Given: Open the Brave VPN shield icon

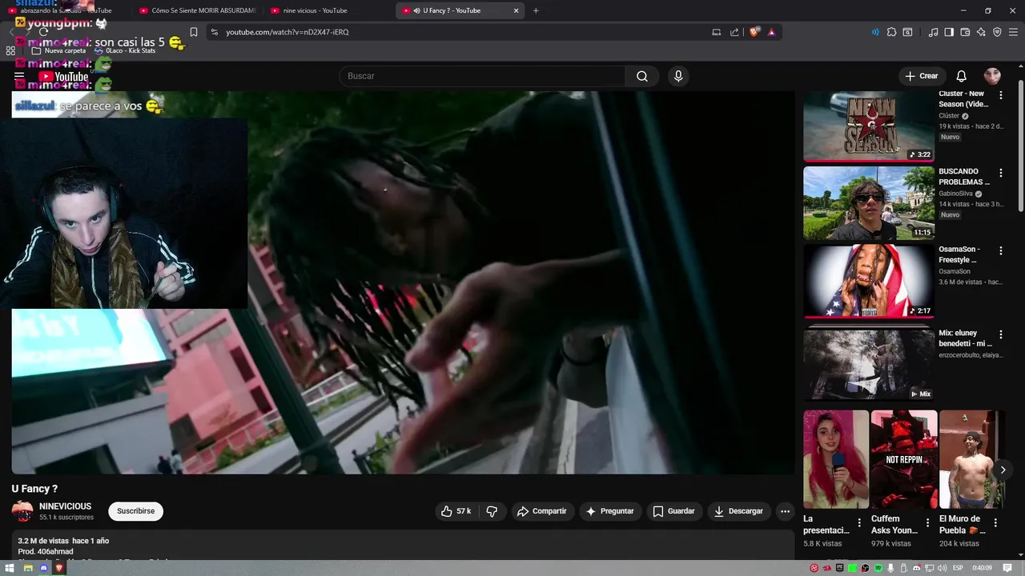Looking at the screenshot, I should point(997,32).
